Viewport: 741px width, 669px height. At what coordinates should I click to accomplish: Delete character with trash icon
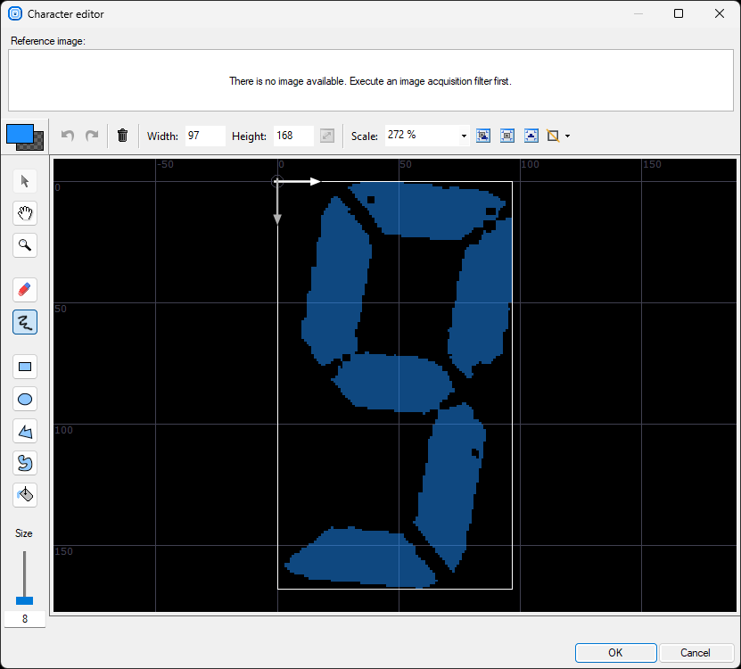[x=123, y=136]
